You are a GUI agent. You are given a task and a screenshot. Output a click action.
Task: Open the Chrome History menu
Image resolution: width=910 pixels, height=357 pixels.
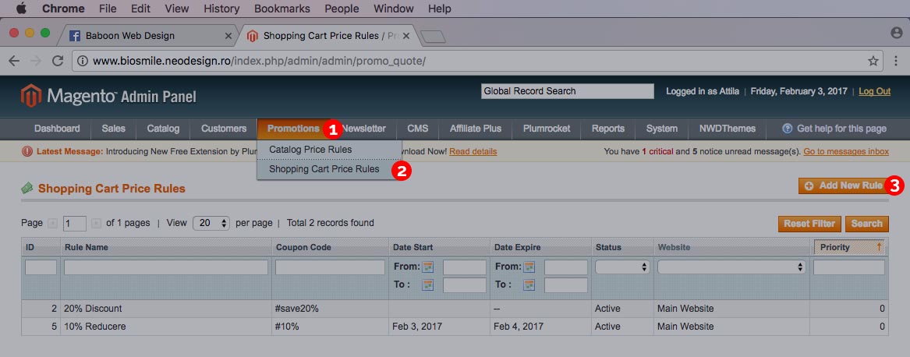point(221,8)
